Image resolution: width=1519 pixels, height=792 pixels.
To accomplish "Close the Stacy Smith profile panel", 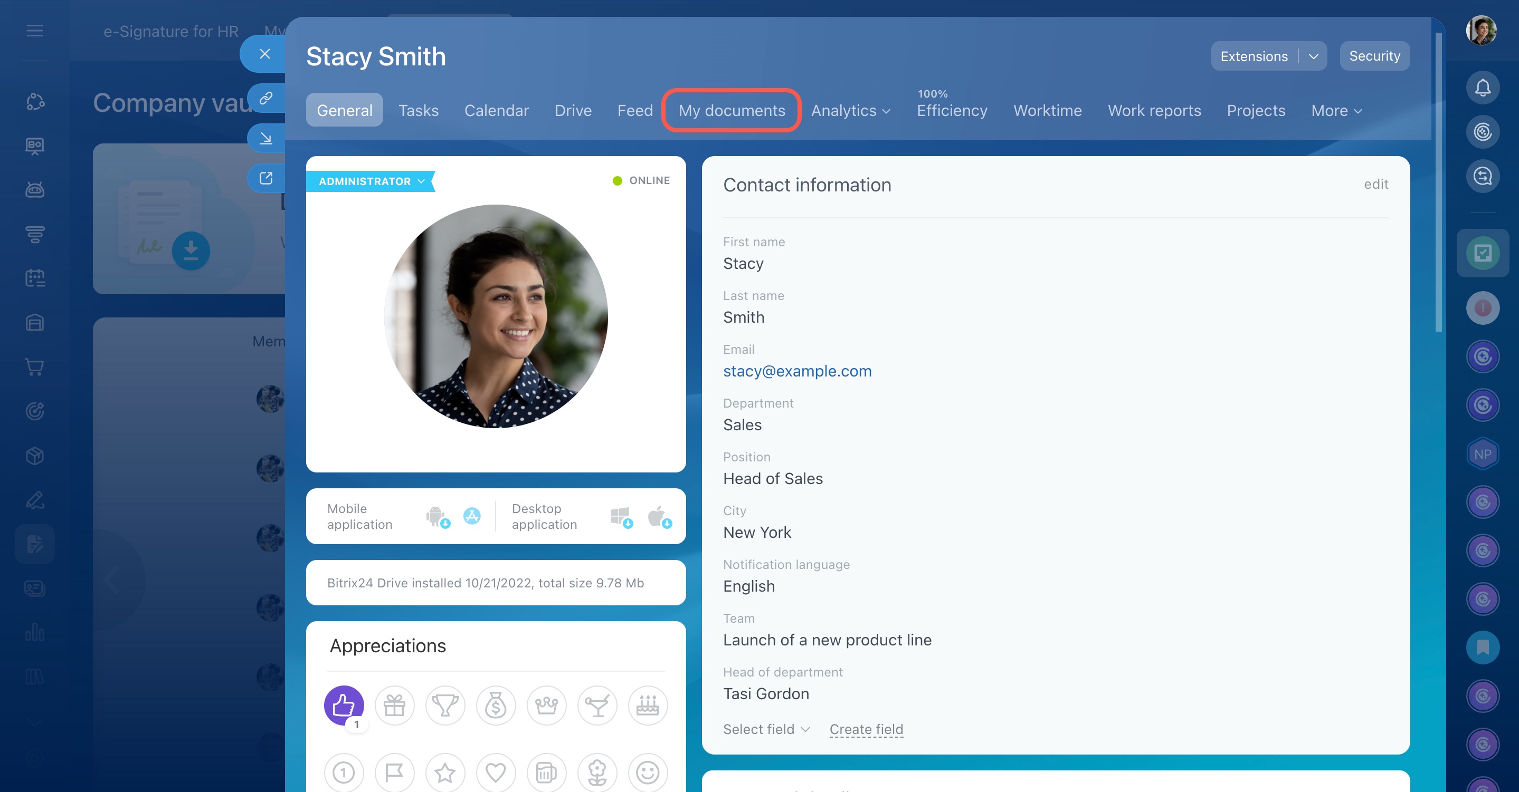I will (x=265, y=54).
